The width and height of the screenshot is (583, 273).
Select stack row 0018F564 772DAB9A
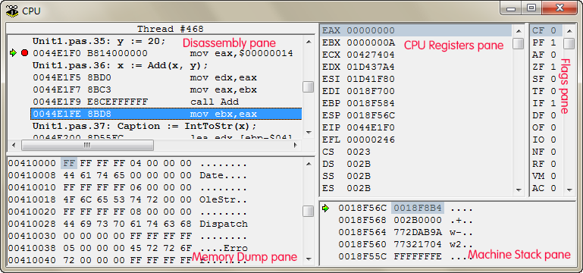tap(406, 233)
